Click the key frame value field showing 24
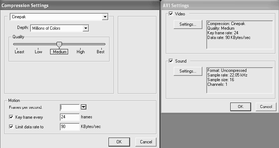This screenshot has height=148, width=279. tap(69, 117)
